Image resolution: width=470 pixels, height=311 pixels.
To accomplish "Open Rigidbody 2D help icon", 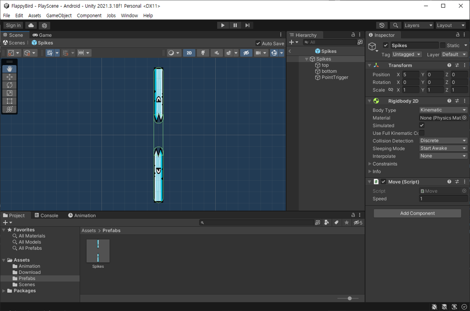I will [x=449, y=101].
